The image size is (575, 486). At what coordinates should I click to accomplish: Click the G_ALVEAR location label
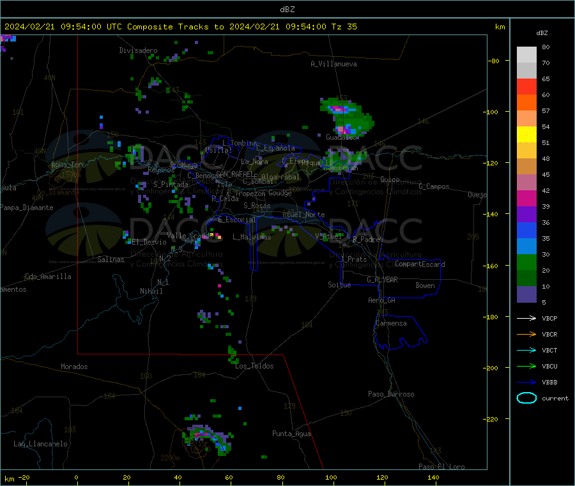(382, 280)
